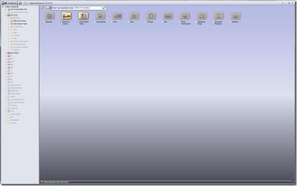Expand the DIN standard node
The height and width of the screenshot is (186, 297).
pyautogui.click(x=6, y=65)
